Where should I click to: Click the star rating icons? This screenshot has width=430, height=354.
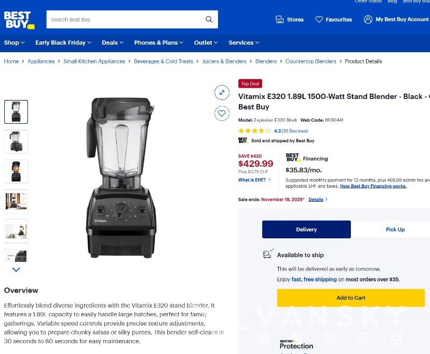click(x=255, y=131)
